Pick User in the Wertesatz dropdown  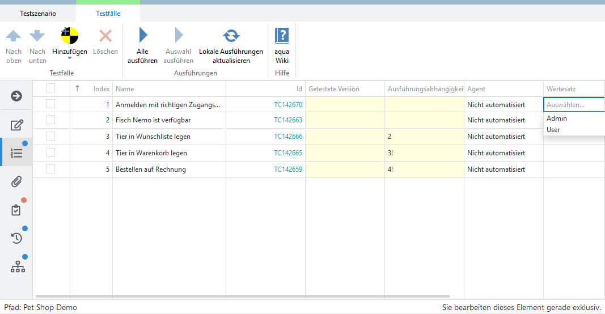(553, 130)
